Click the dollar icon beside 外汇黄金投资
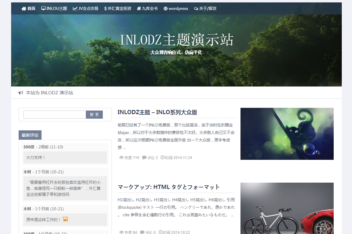Viewport: 352px width, 234px height. [106, 9]
